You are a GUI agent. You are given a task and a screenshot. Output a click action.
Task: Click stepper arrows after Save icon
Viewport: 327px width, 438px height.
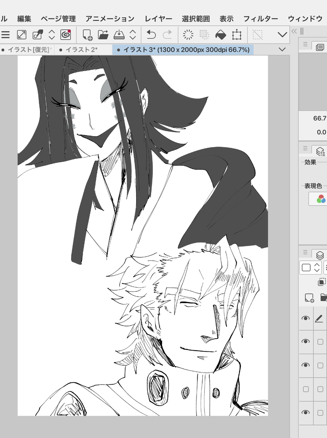(133, 35)
